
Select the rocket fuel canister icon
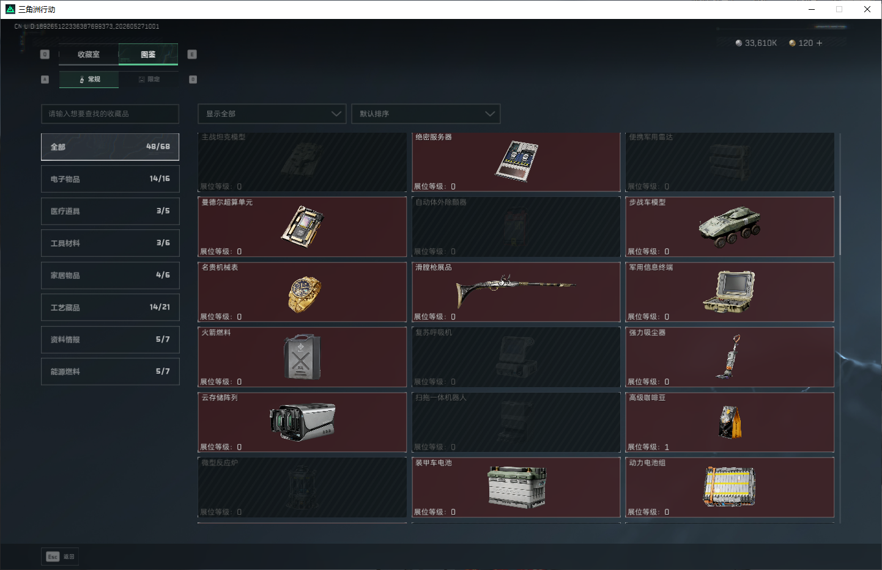(302, 357)
